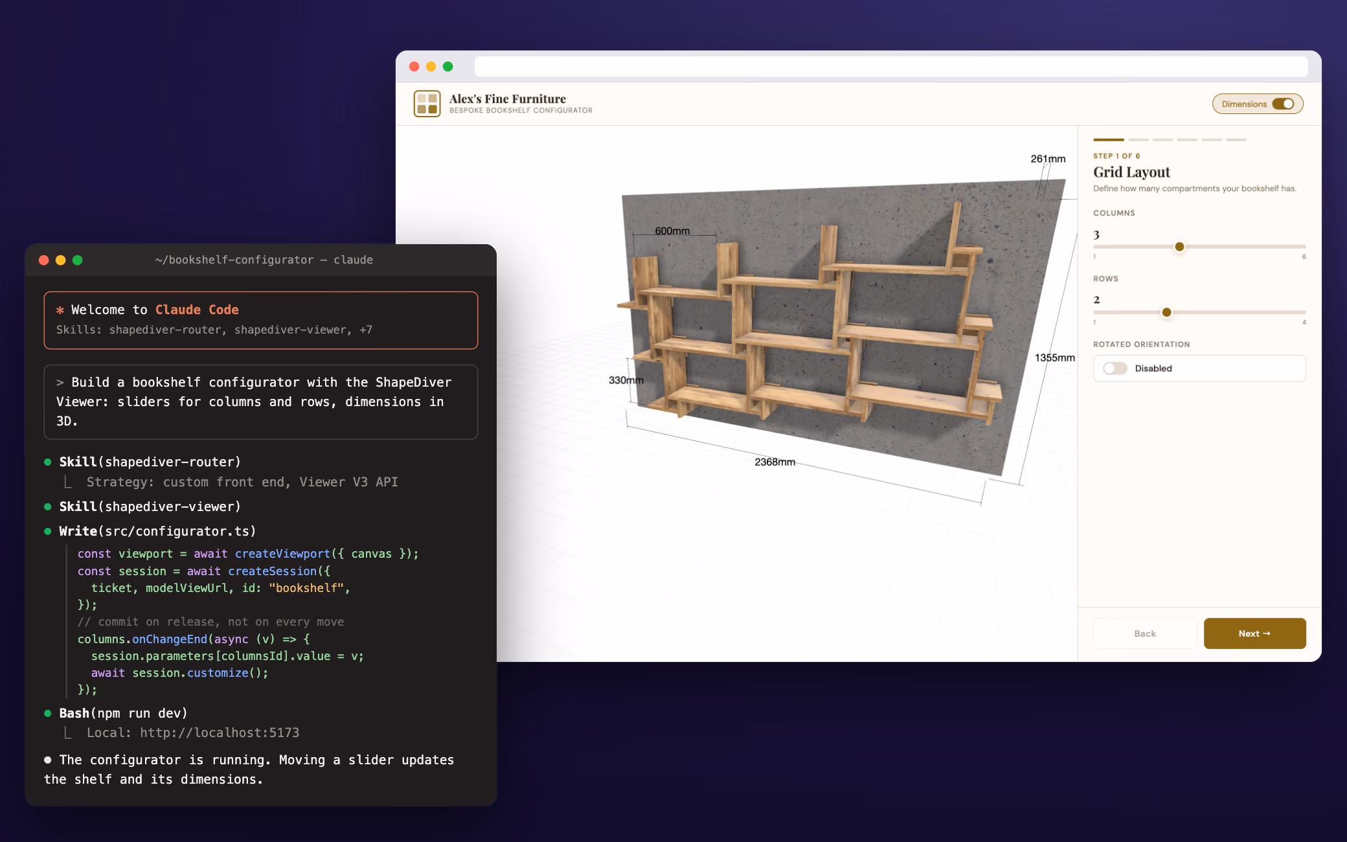Click the Back button

1144,633
